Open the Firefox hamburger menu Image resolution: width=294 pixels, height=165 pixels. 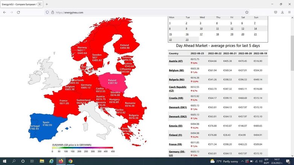click(289, 12)
